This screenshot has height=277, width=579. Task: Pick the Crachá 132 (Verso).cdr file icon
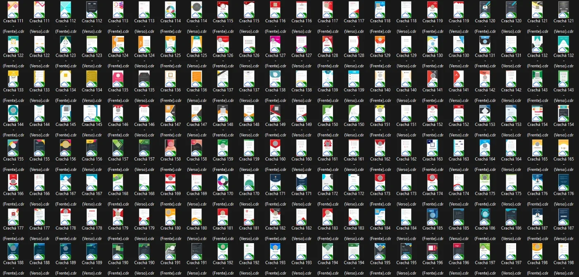coord(563,44)
